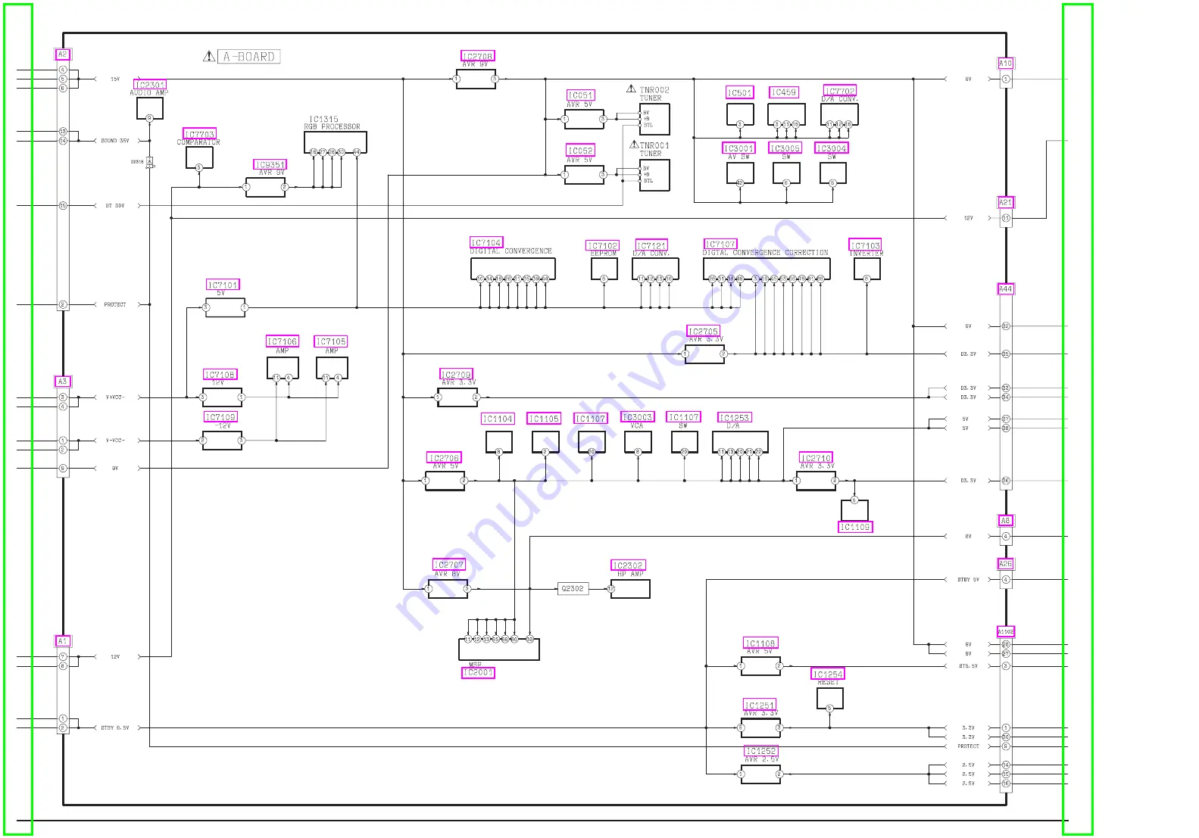Follow the IC459 link
This screenshot has width=1199, height=838.
pyautogui.click(x=784, y=92)
